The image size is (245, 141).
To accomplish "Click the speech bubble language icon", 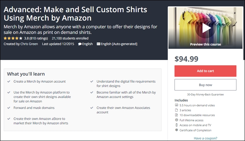I will point(80,44).
